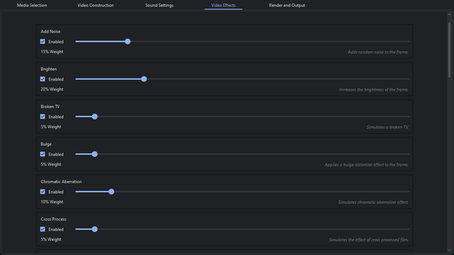
Task: Go to the Sound Settings tab
Action: (x=159, y=5)
